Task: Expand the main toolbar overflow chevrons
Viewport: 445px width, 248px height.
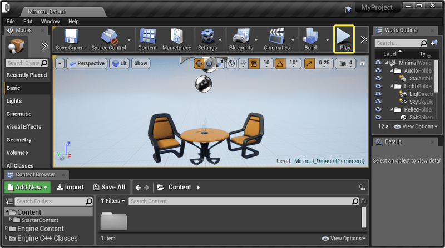Action: point(364,39)
